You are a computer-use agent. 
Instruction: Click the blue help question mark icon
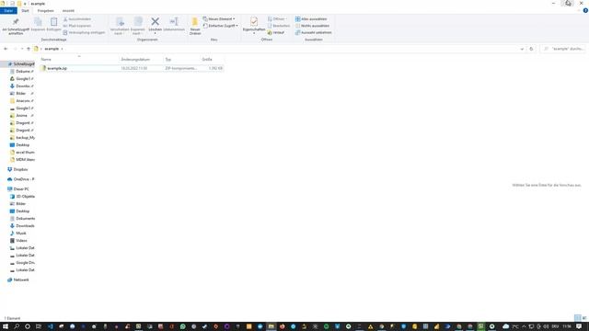pos(585,11)
